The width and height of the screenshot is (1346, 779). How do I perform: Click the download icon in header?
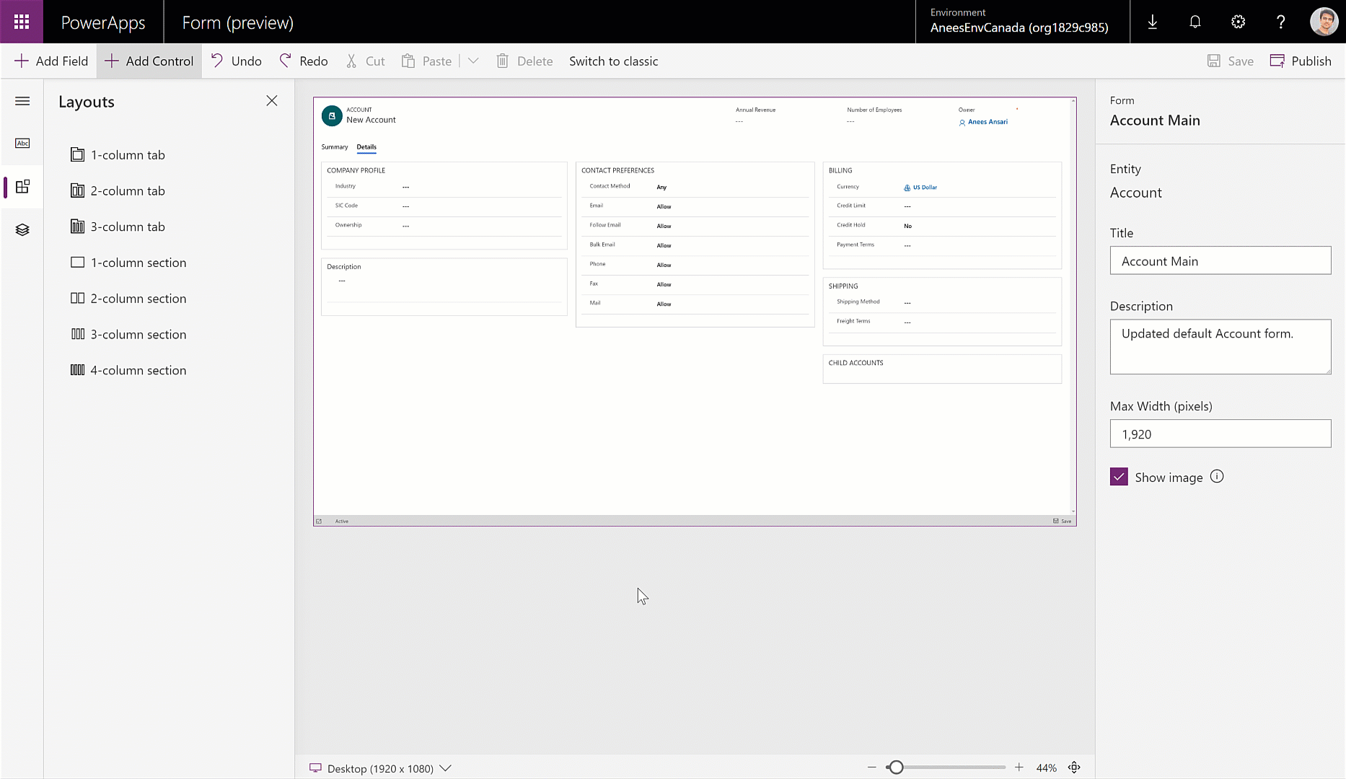(1153, 22)
